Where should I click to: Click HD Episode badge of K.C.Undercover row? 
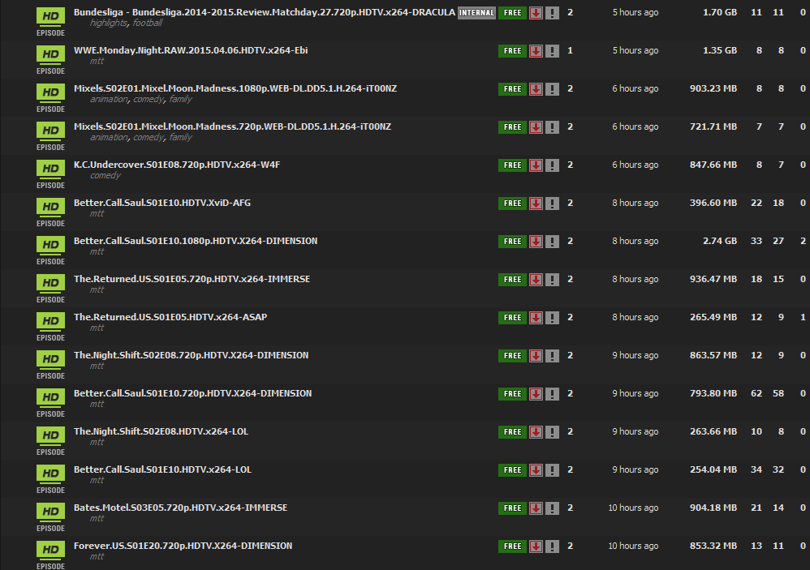50,174
